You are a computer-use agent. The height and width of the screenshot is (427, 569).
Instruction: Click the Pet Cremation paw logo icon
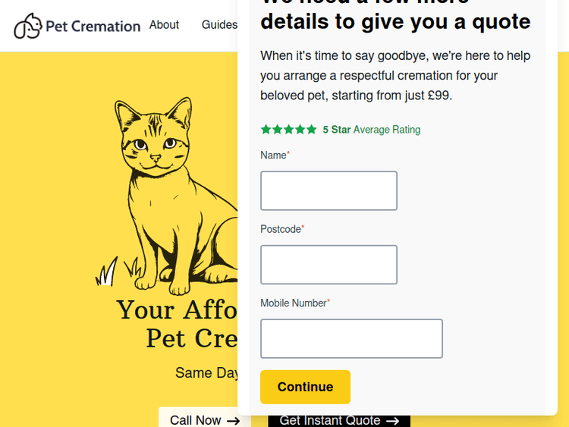27,26
